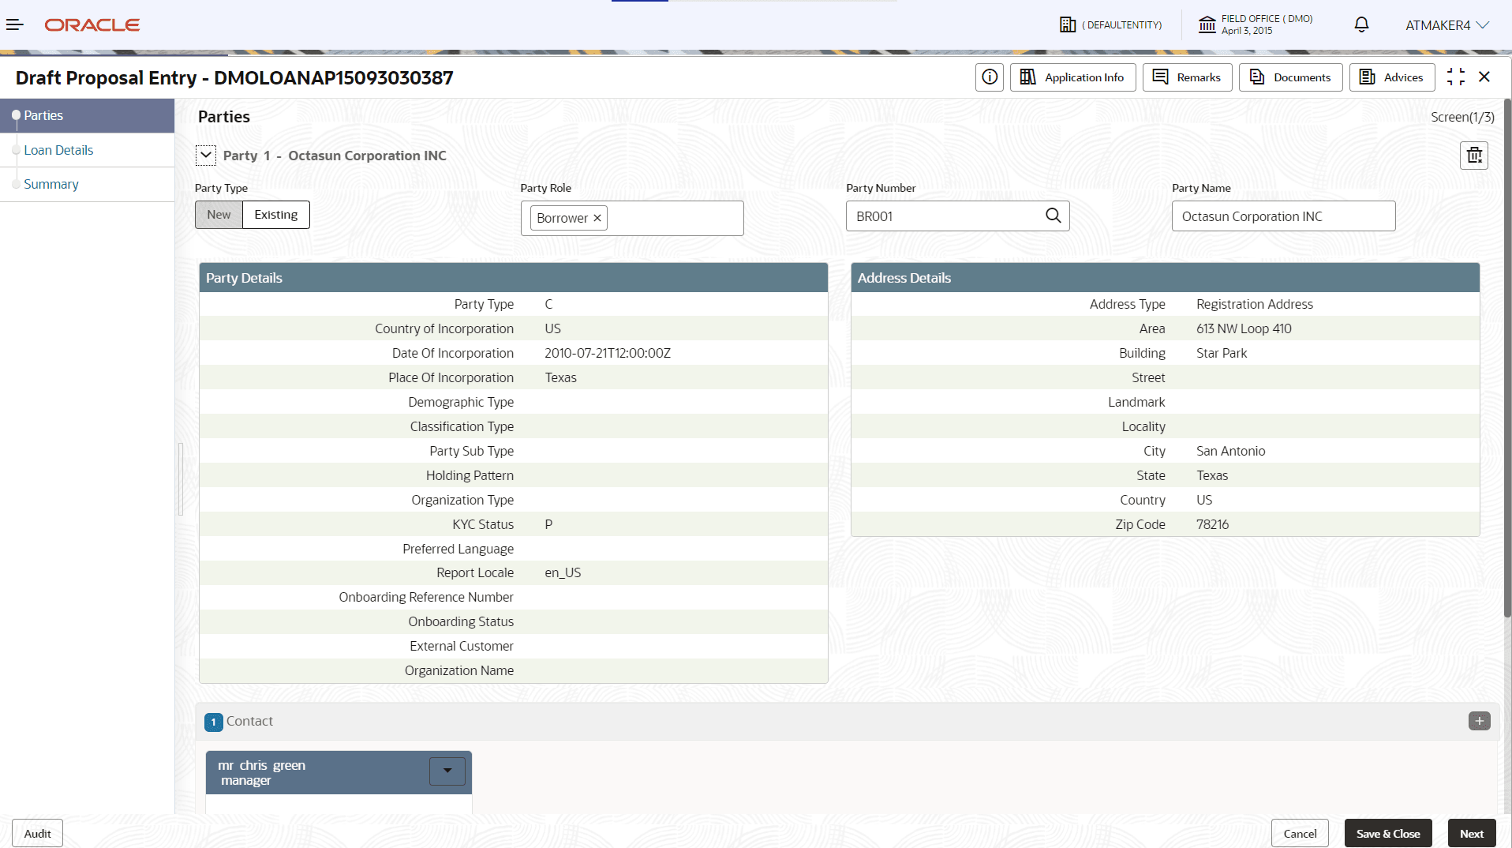Open the DEFAULTENTITY entity selector
This screenshot has height=848, width=1512.
1110,25
